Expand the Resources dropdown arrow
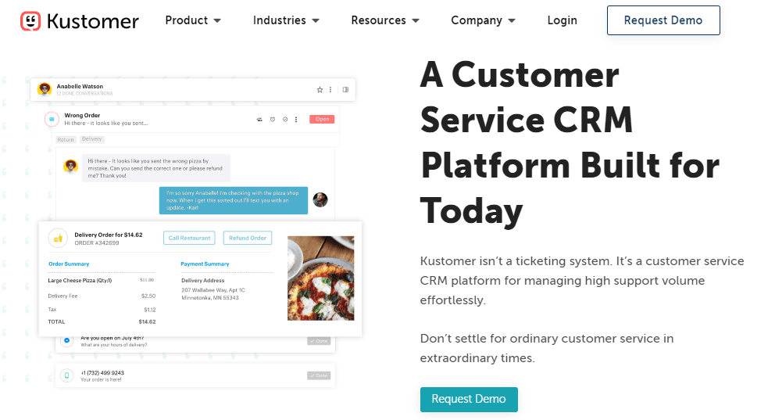This screenshot has width=768, height=420. pos(416,21)
